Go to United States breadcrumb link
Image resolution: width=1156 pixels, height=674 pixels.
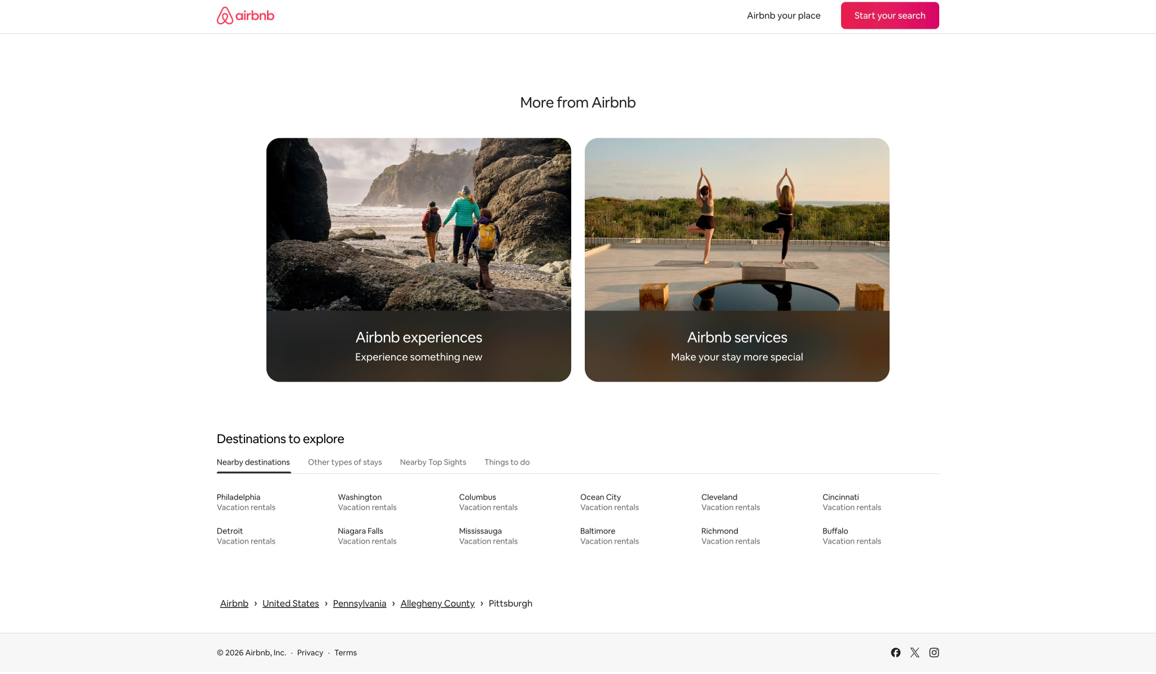pyautogui.click(x=291, y=603)
